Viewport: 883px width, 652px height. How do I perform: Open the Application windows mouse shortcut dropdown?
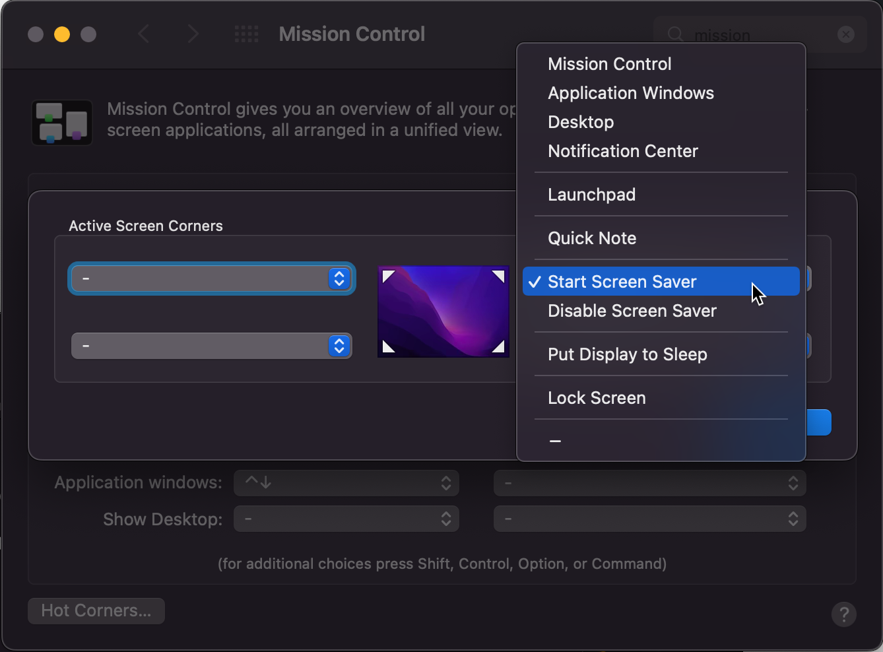650,483
